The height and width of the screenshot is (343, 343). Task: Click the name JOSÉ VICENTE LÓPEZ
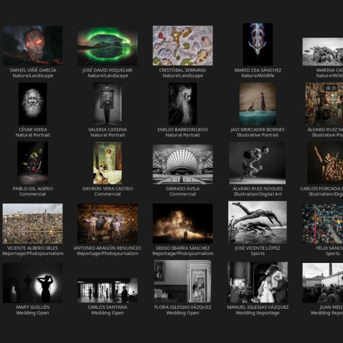click(x=257, y=248)
